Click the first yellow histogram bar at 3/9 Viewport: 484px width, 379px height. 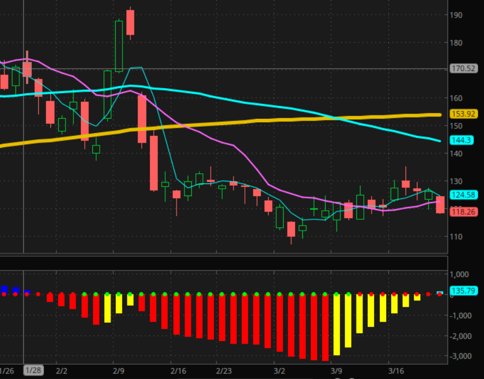pos(337,324)
